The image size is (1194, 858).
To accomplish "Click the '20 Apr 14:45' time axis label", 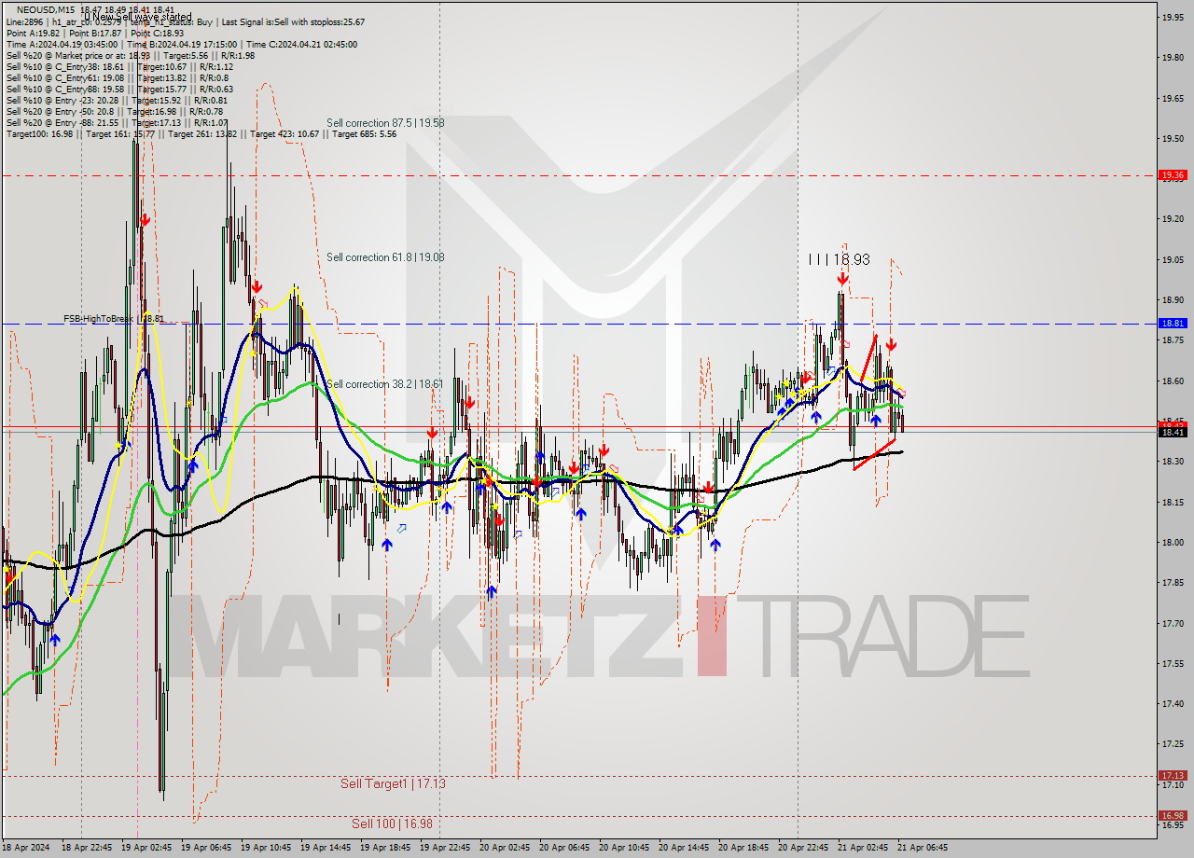I will (x=683, y=848).
